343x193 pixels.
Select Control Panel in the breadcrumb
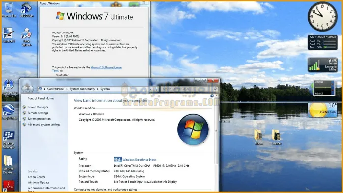point(56,89)
